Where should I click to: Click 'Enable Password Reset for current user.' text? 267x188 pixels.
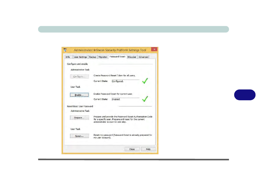[x=113, y=94]
